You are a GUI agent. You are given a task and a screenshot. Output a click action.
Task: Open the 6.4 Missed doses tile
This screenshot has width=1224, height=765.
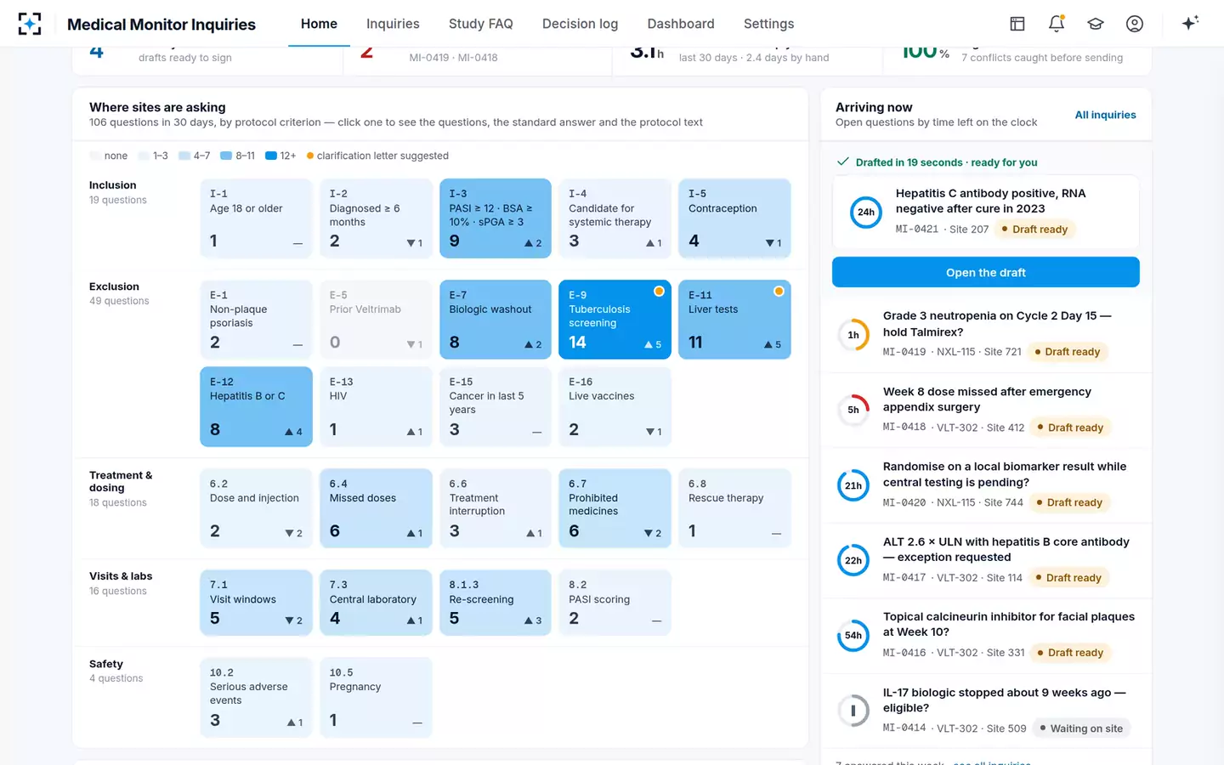(x=376, y=508)
